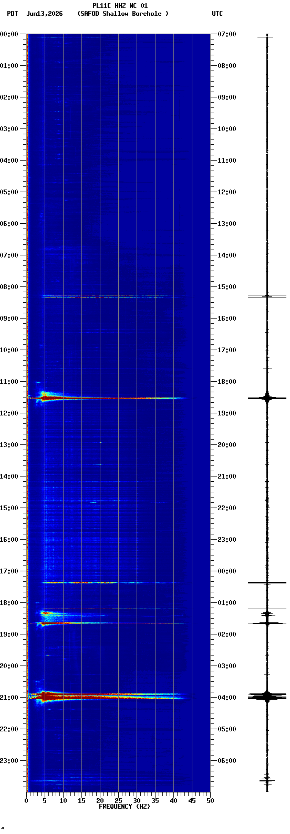Click the 19:00 label on PDT axis
Viewport: 290px width, 834px height.
tap(9, 634)
